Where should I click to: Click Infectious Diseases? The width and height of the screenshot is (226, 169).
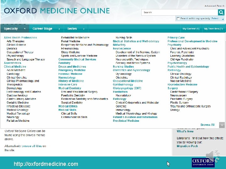pos(19,106)
